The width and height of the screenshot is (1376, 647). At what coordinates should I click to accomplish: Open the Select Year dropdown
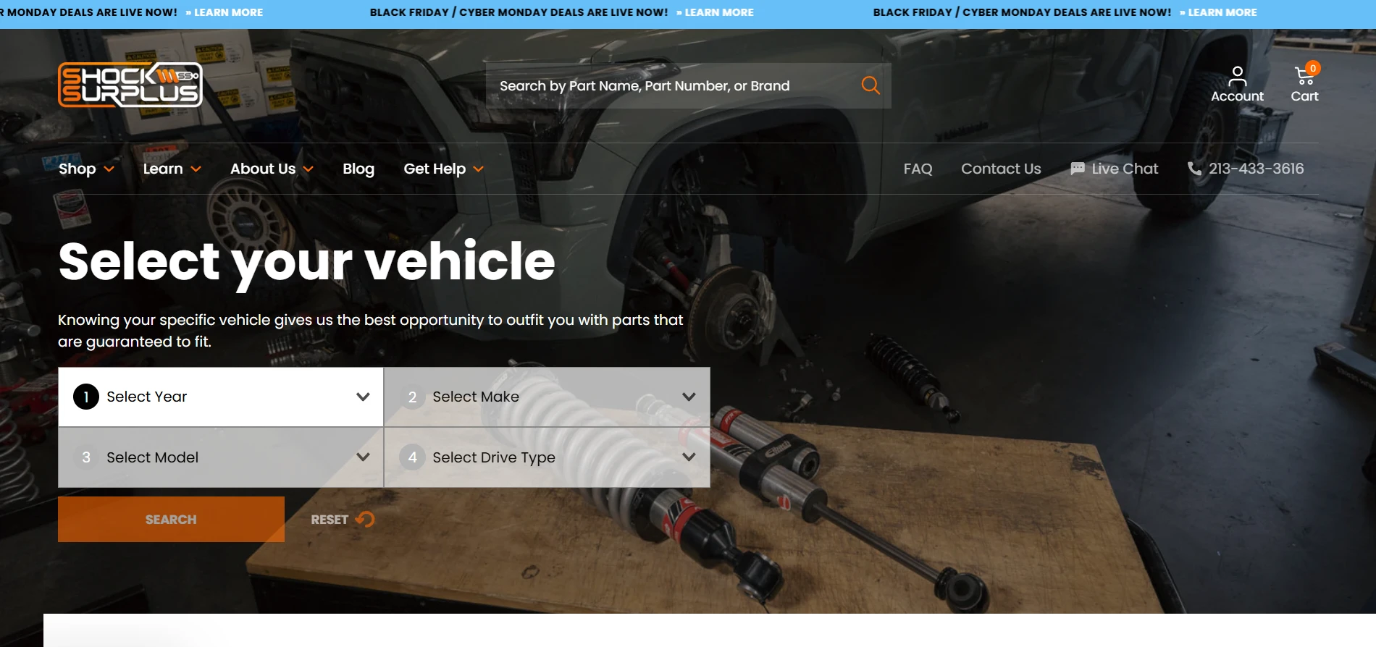221,397
